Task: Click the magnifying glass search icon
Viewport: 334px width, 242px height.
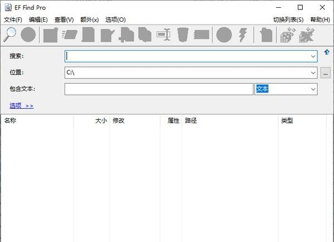Action: click(x=10, y=35)
